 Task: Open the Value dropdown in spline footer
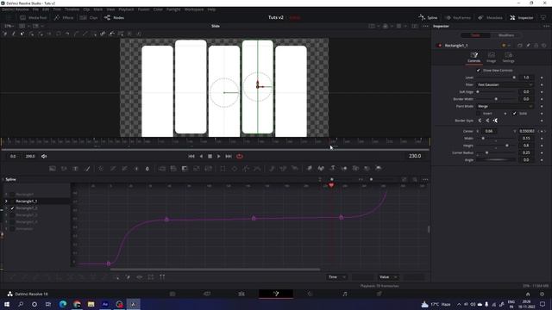pyautogui.click(x=388, y=277)
